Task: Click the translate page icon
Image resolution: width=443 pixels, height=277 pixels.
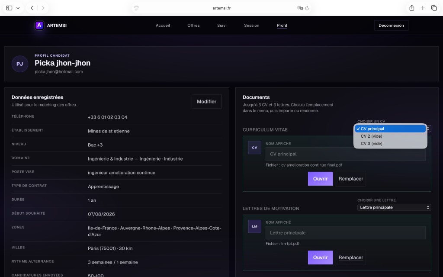Action: [x=300, y=8]
